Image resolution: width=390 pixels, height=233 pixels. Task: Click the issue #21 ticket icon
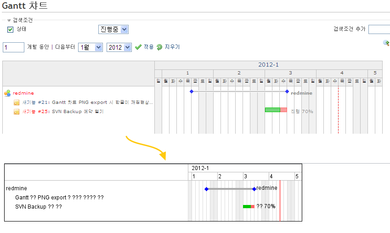tap(17, 102)
